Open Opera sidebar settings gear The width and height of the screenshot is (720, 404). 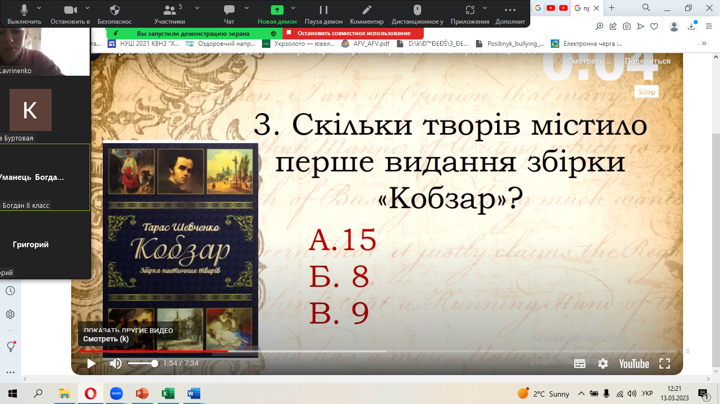click(x=10, y=315)
